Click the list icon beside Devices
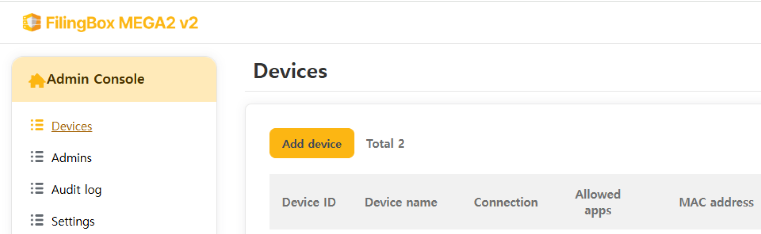 point(37,125)
